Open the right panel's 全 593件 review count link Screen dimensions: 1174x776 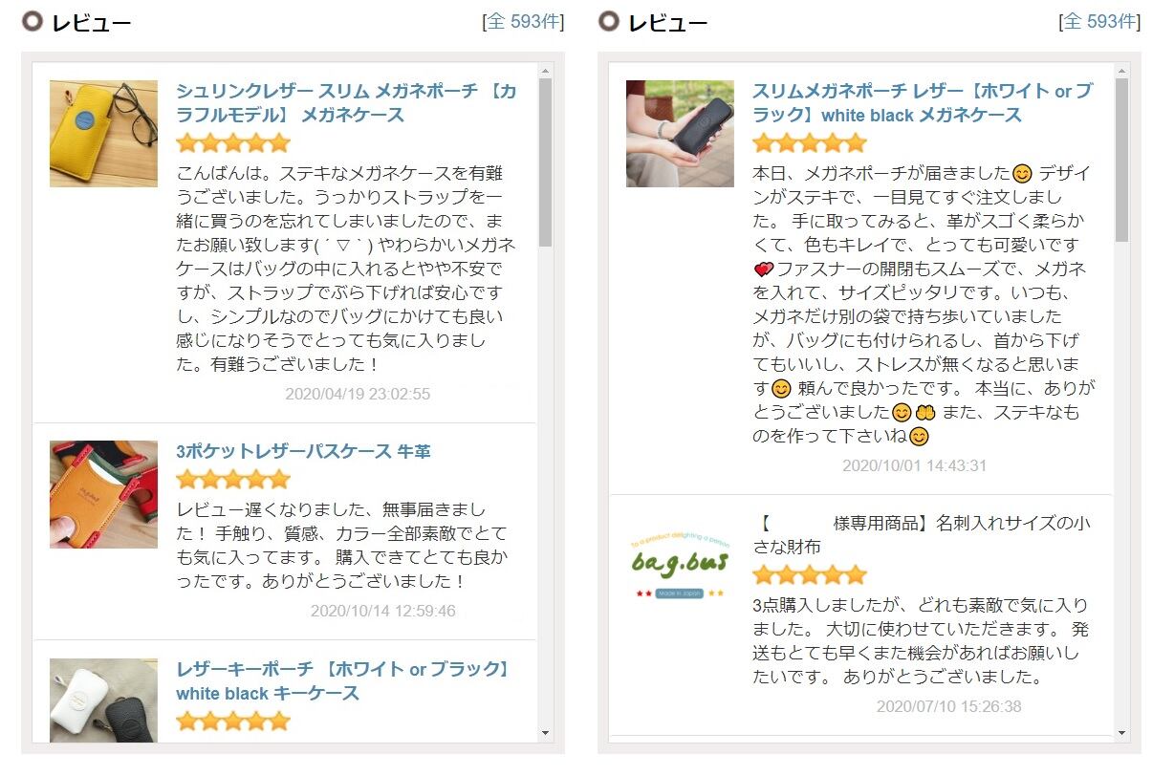coord(1101,22)
